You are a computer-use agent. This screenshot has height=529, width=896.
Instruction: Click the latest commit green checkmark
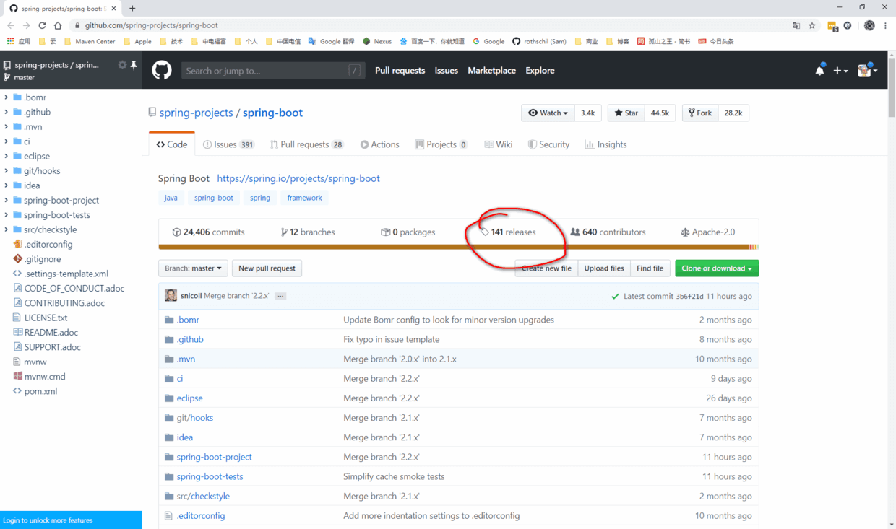tap(615, 296)
